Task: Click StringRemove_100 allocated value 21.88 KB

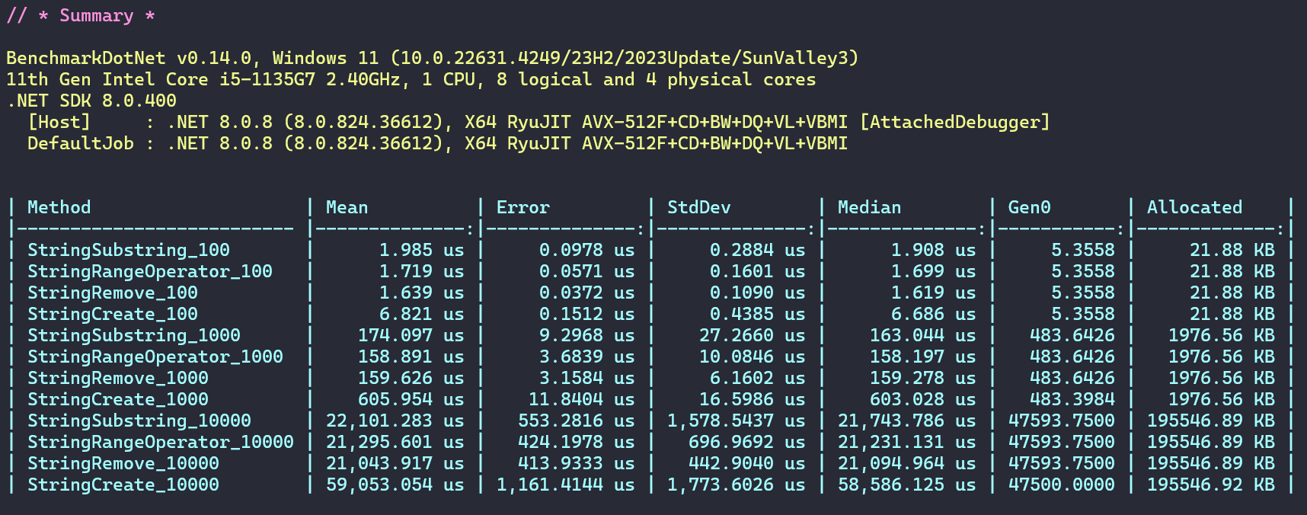Action: click(x=1232, y=293)
